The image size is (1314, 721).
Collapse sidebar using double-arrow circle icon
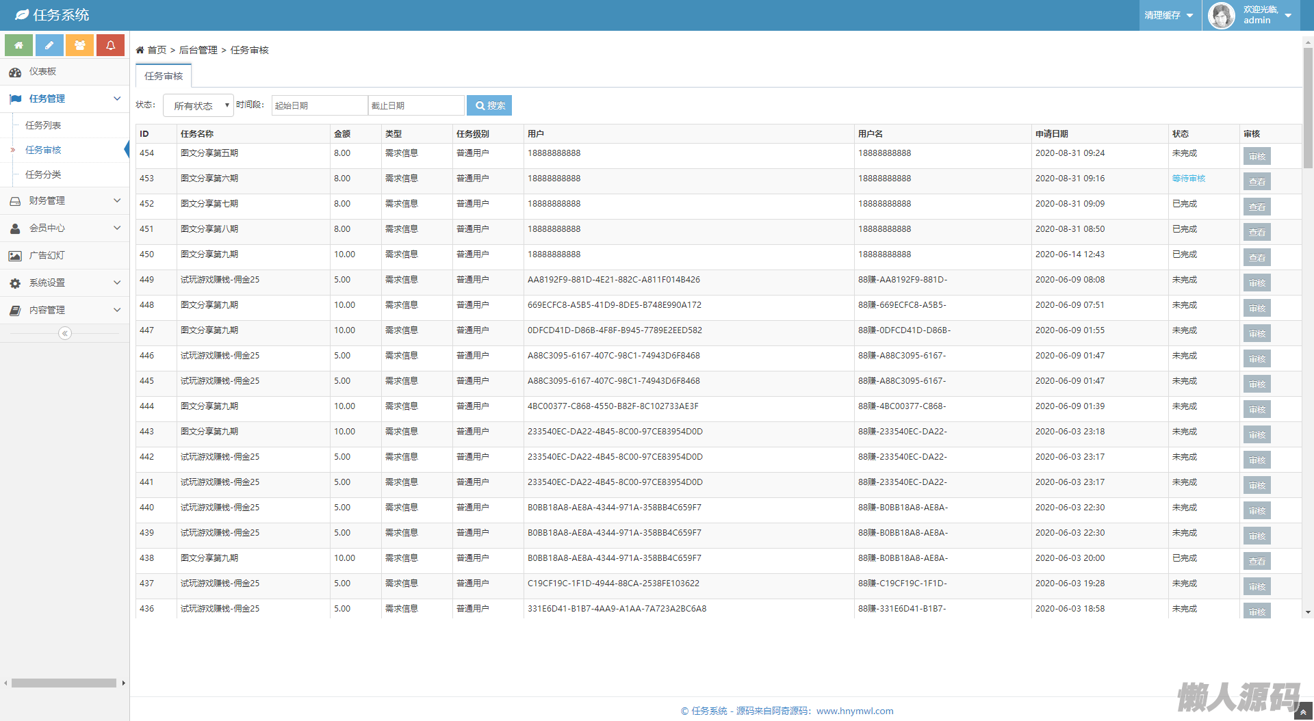[65, 333]
